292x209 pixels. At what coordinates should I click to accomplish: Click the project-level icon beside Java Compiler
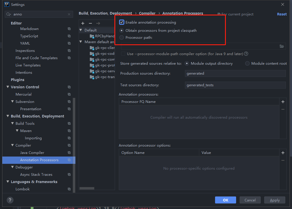click(69, 153)
